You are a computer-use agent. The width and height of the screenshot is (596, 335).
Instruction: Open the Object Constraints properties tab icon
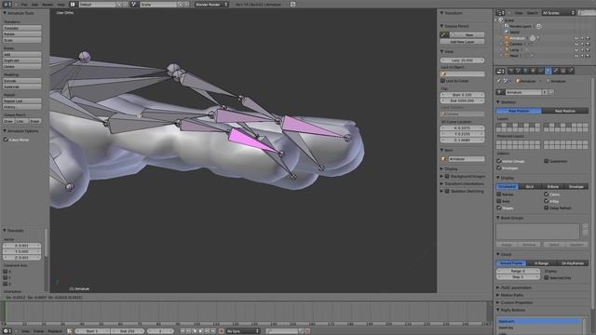tap(540, 71)
